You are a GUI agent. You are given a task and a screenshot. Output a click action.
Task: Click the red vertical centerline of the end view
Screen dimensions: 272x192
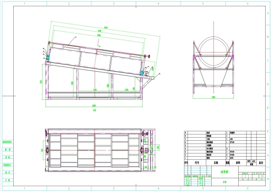(213, 57)
